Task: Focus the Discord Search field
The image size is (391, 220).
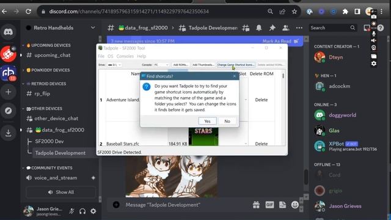Action: [x=332, y=28]
